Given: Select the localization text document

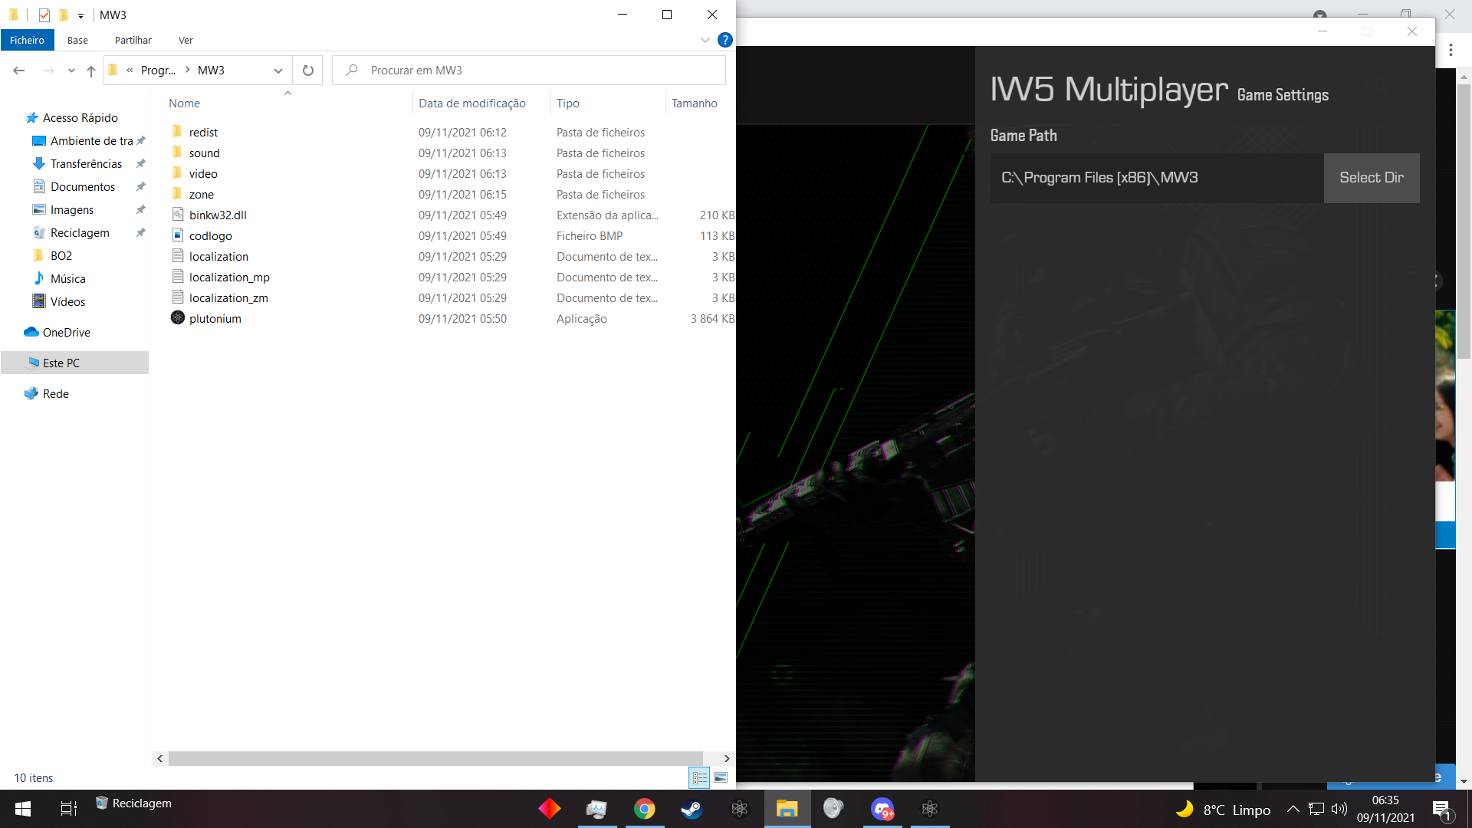Looking at the screenshot, I should (x=219, y=256).
